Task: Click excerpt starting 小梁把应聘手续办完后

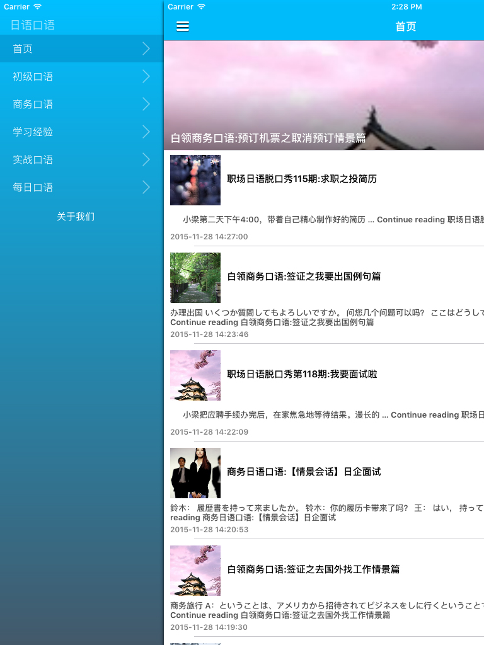Action: (333, 414)
